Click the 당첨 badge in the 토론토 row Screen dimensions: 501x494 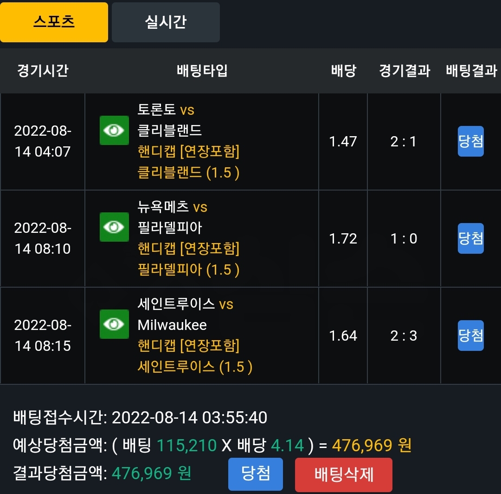[471, 141]
